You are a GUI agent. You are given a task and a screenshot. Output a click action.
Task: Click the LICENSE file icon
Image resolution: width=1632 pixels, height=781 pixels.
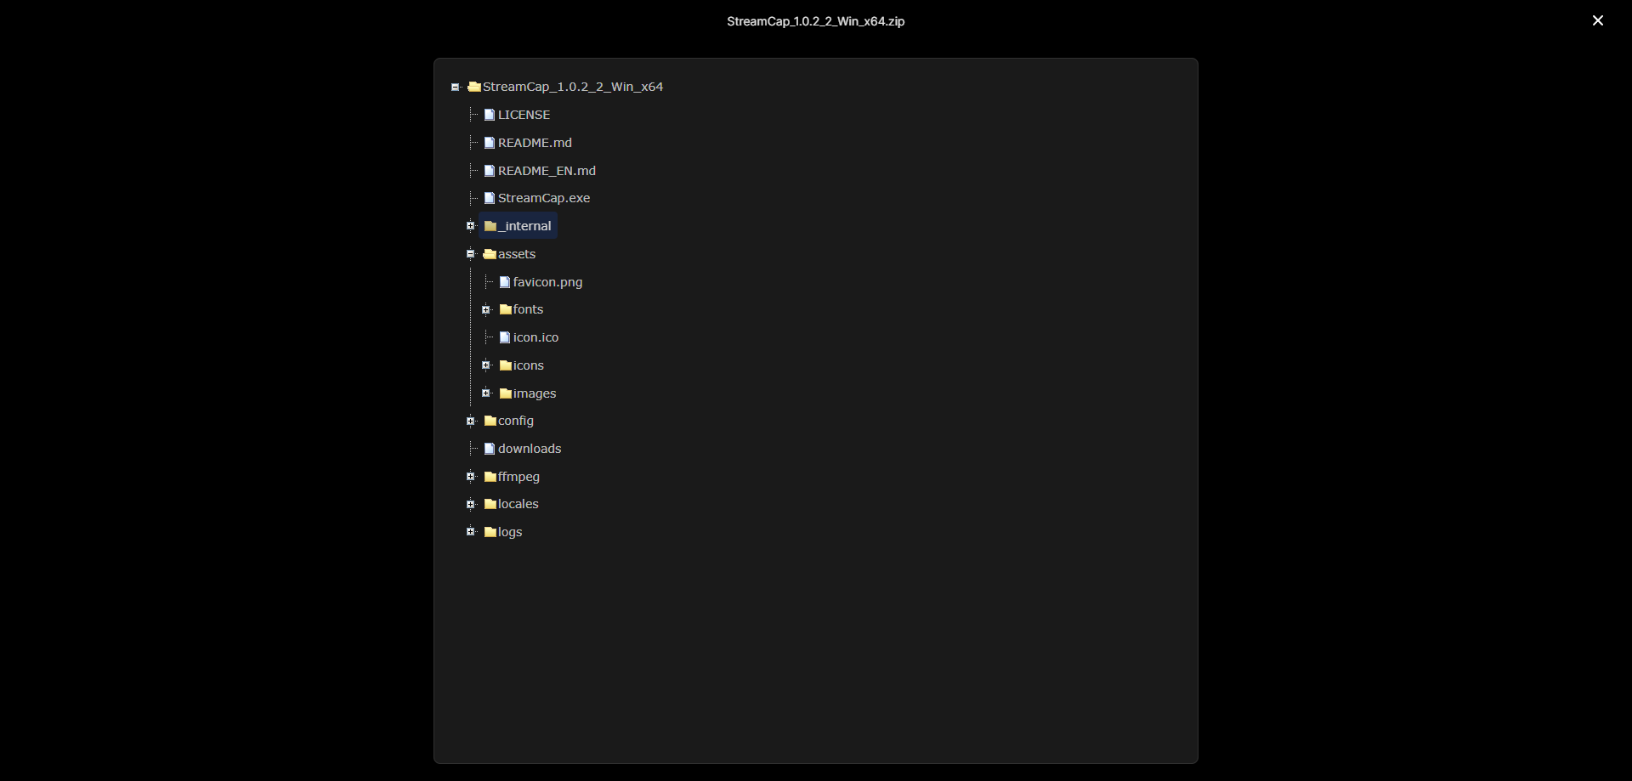pos(490,115)
